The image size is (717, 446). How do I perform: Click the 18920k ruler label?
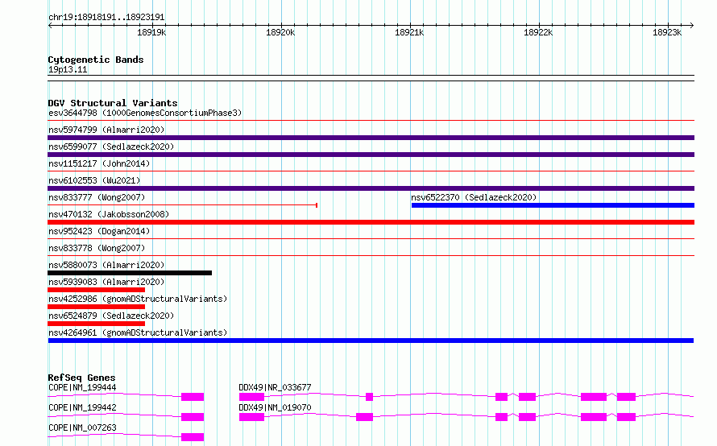(280, 32)
